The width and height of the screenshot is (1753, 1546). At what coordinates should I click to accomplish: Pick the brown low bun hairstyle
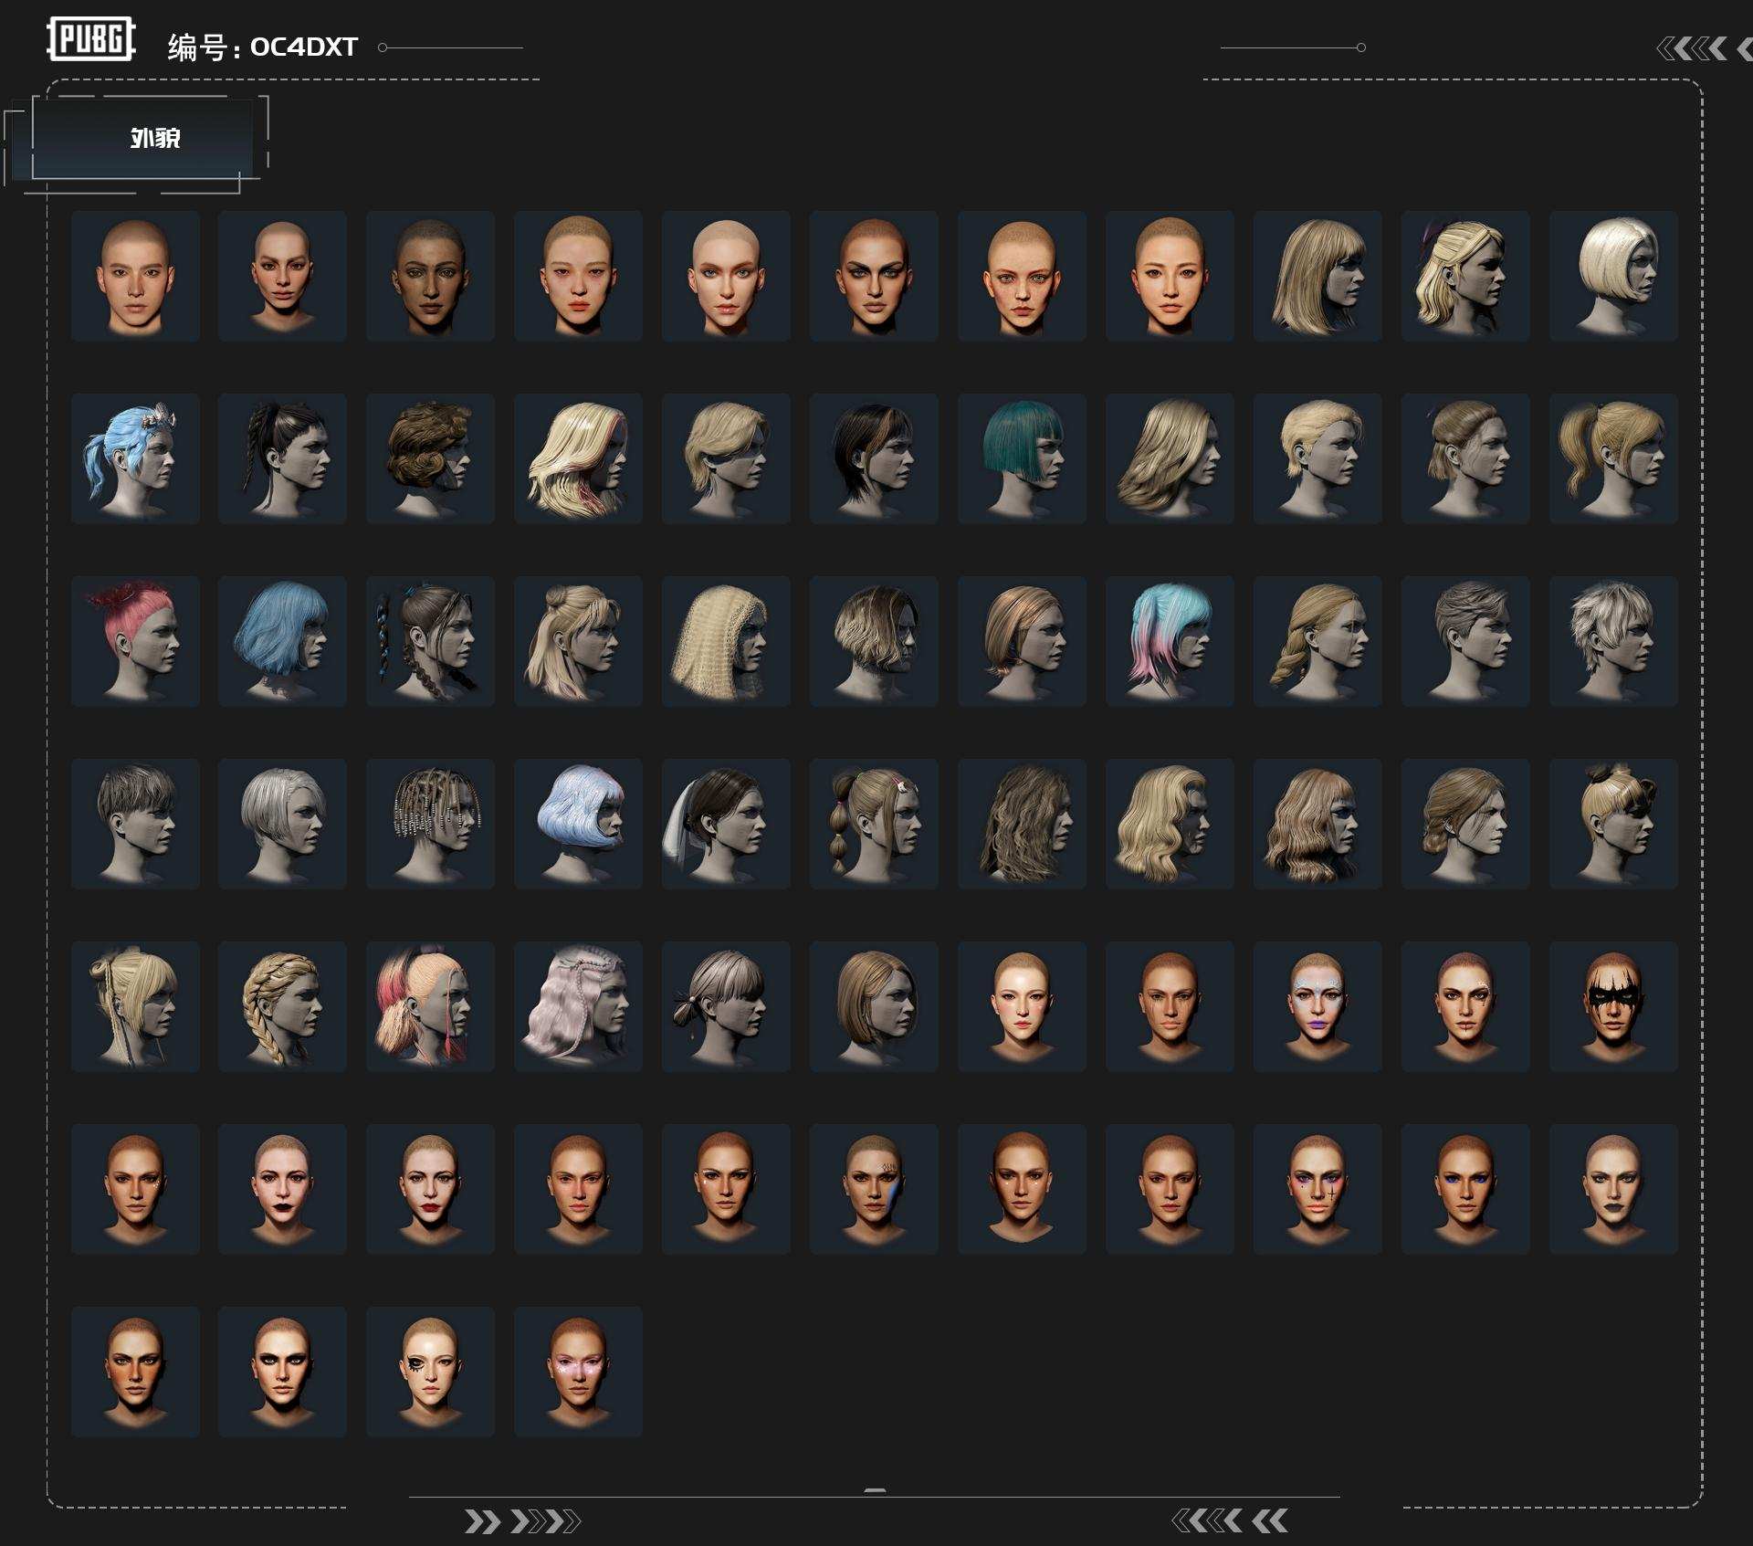pos(1465,824)
